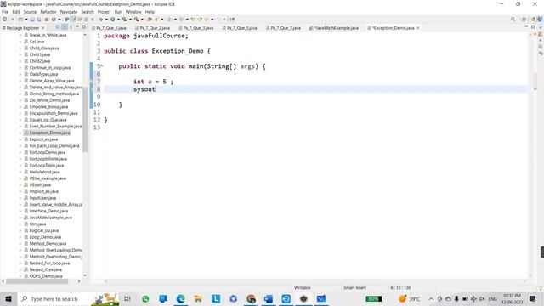Expand Cat.java tree node
The height and width of the screenshot is (306, 544).
coord(20,42)
